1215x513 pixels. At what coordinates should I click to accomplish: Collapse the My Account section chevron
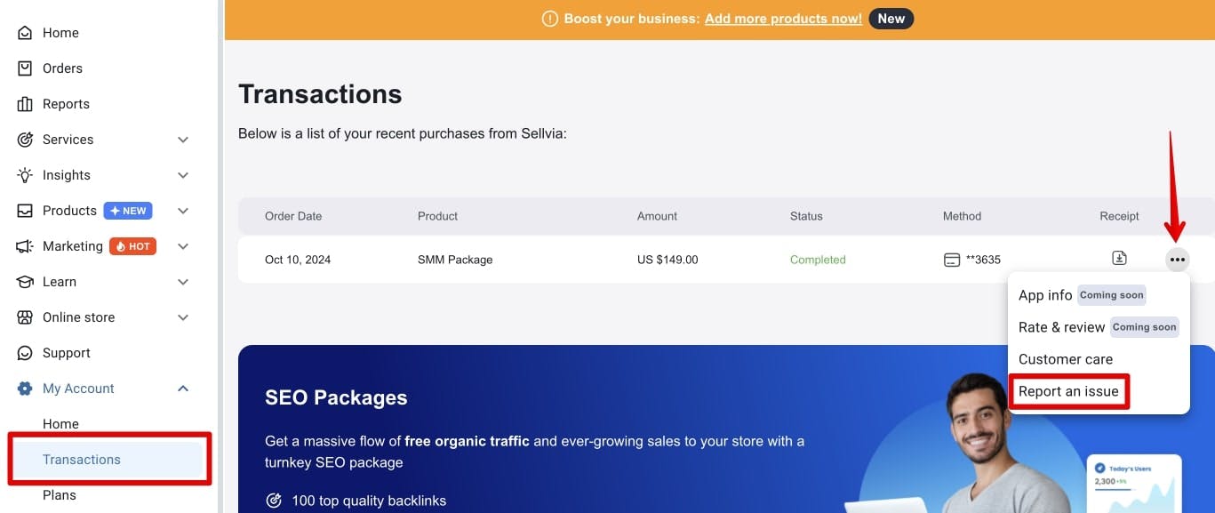point(183,389)
